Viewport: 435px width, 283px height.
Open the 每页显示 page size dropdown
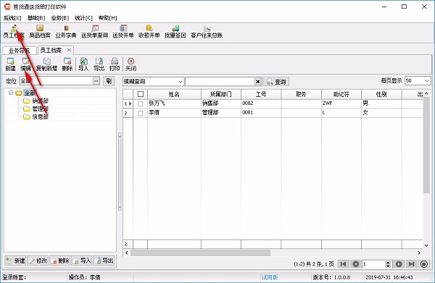(427, 80)
